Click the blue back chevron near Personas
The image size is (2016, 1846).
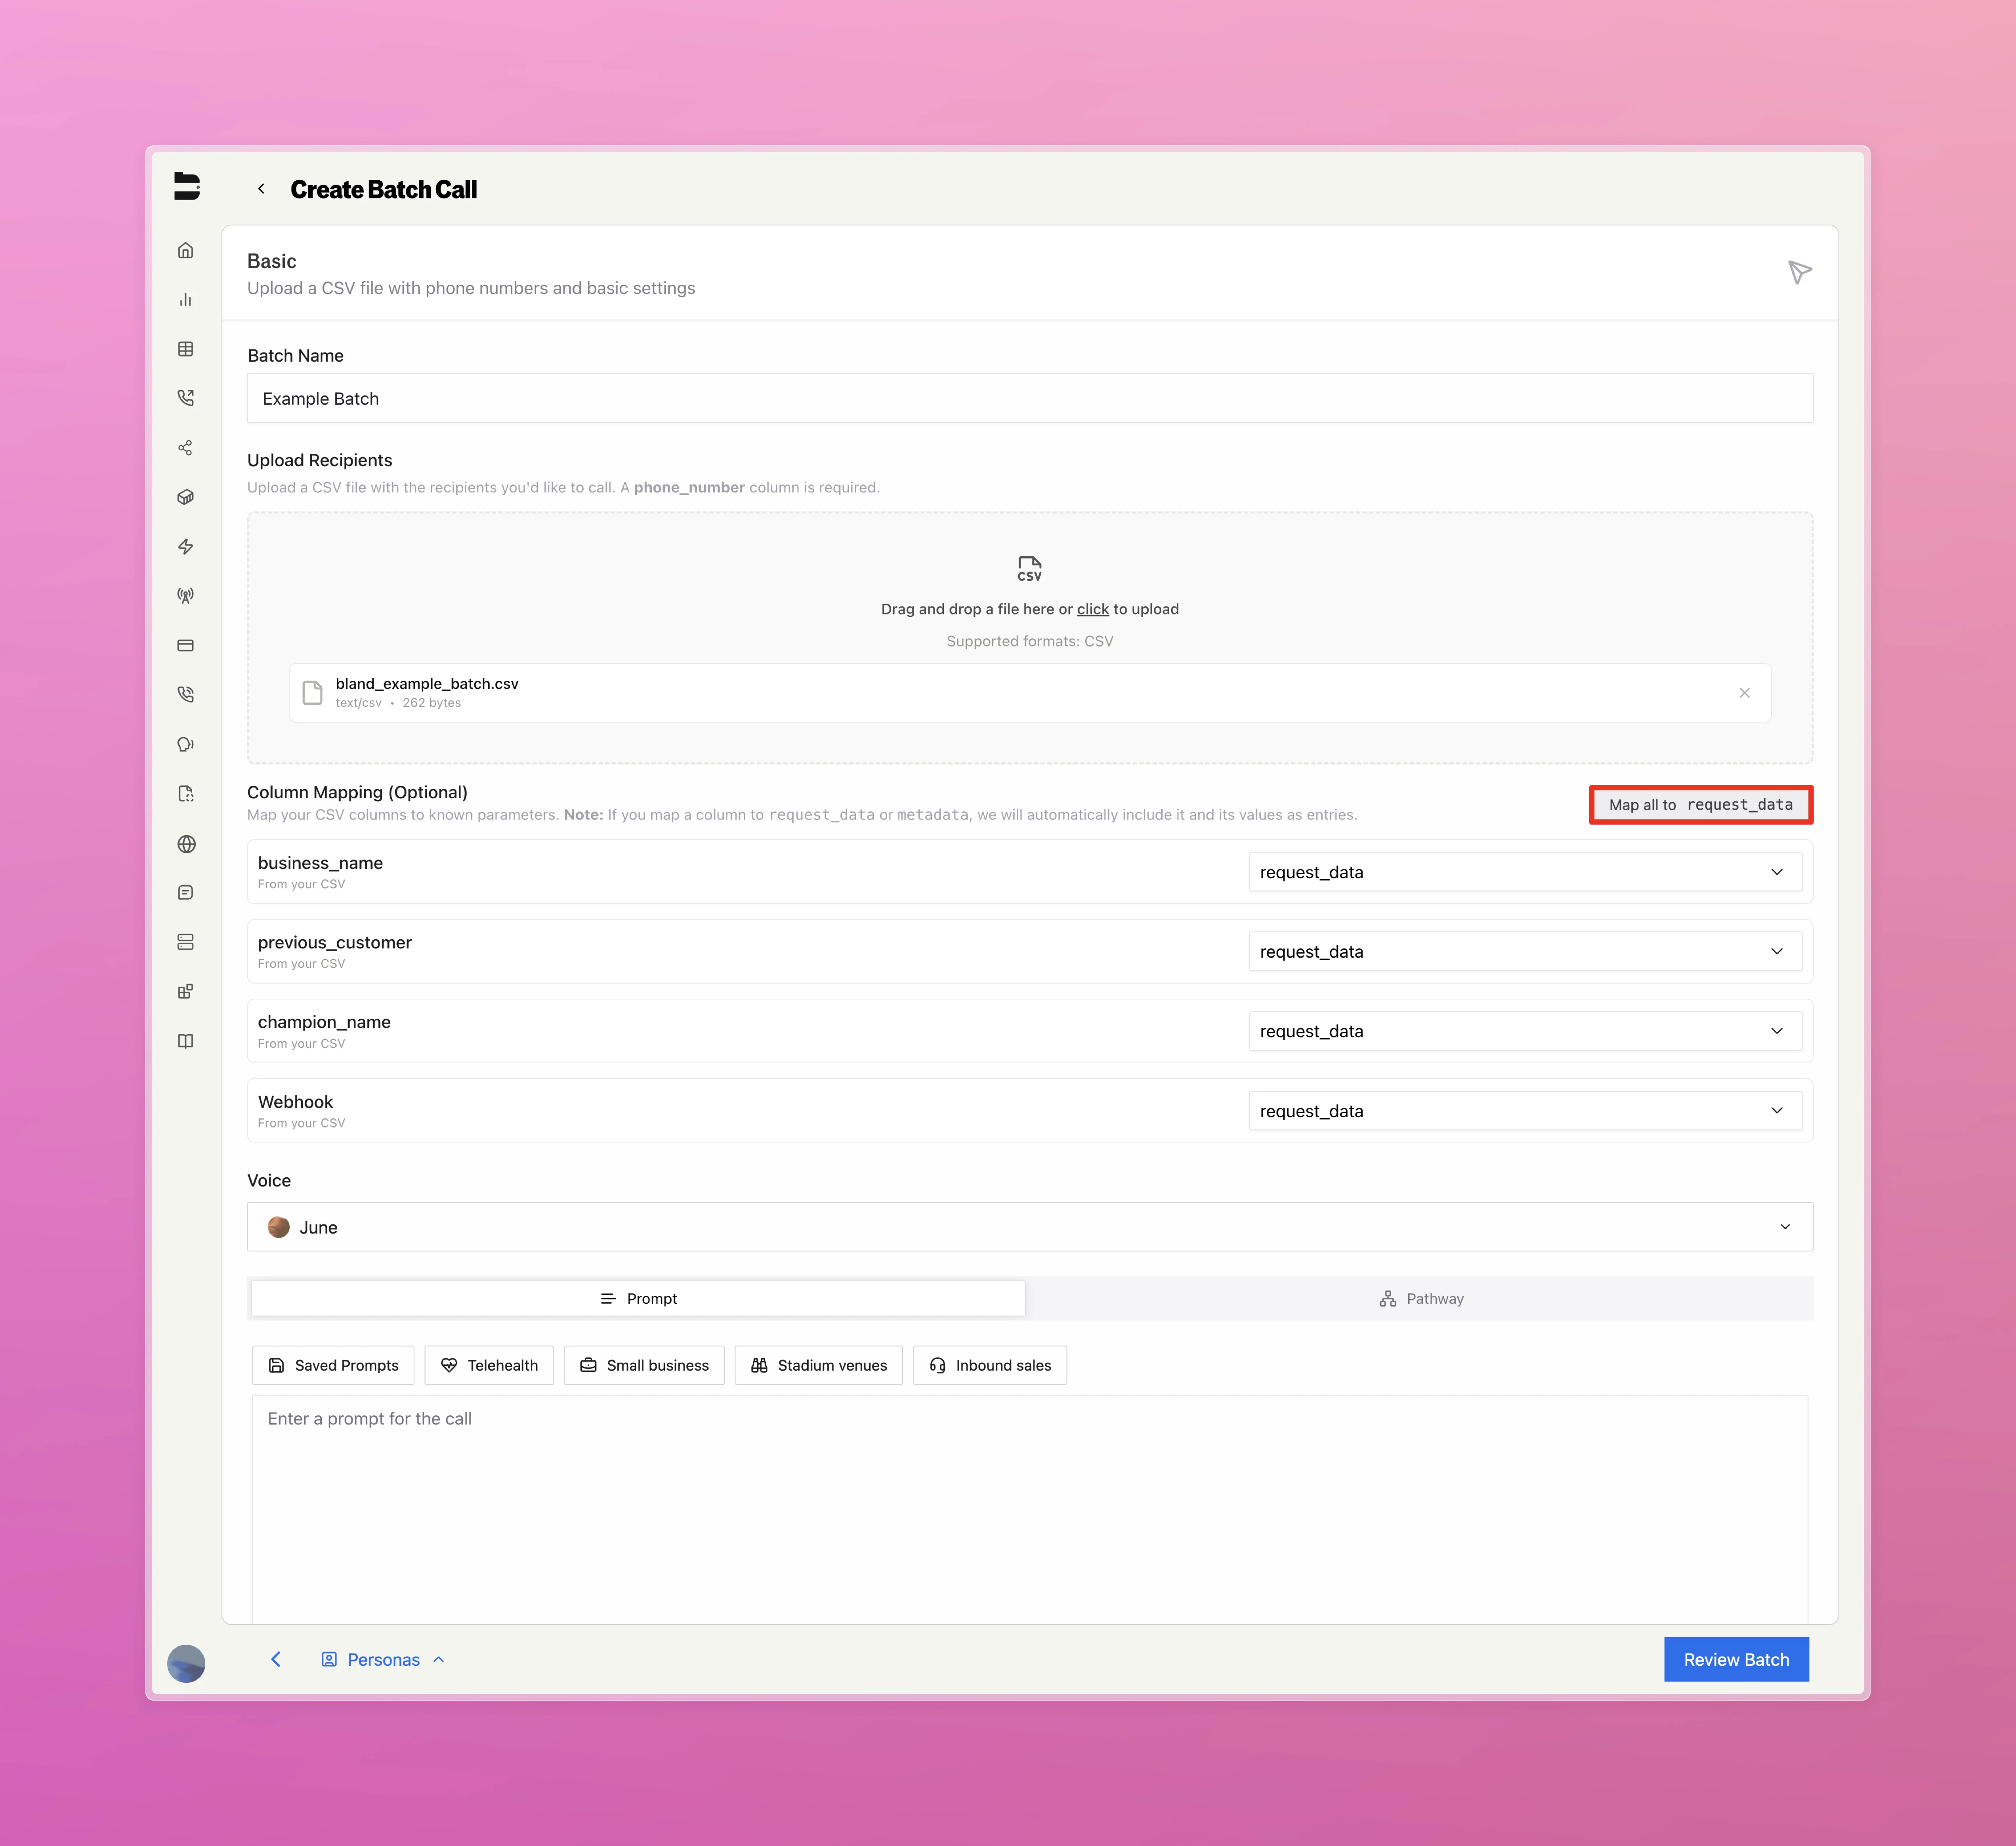point(276,1659)
